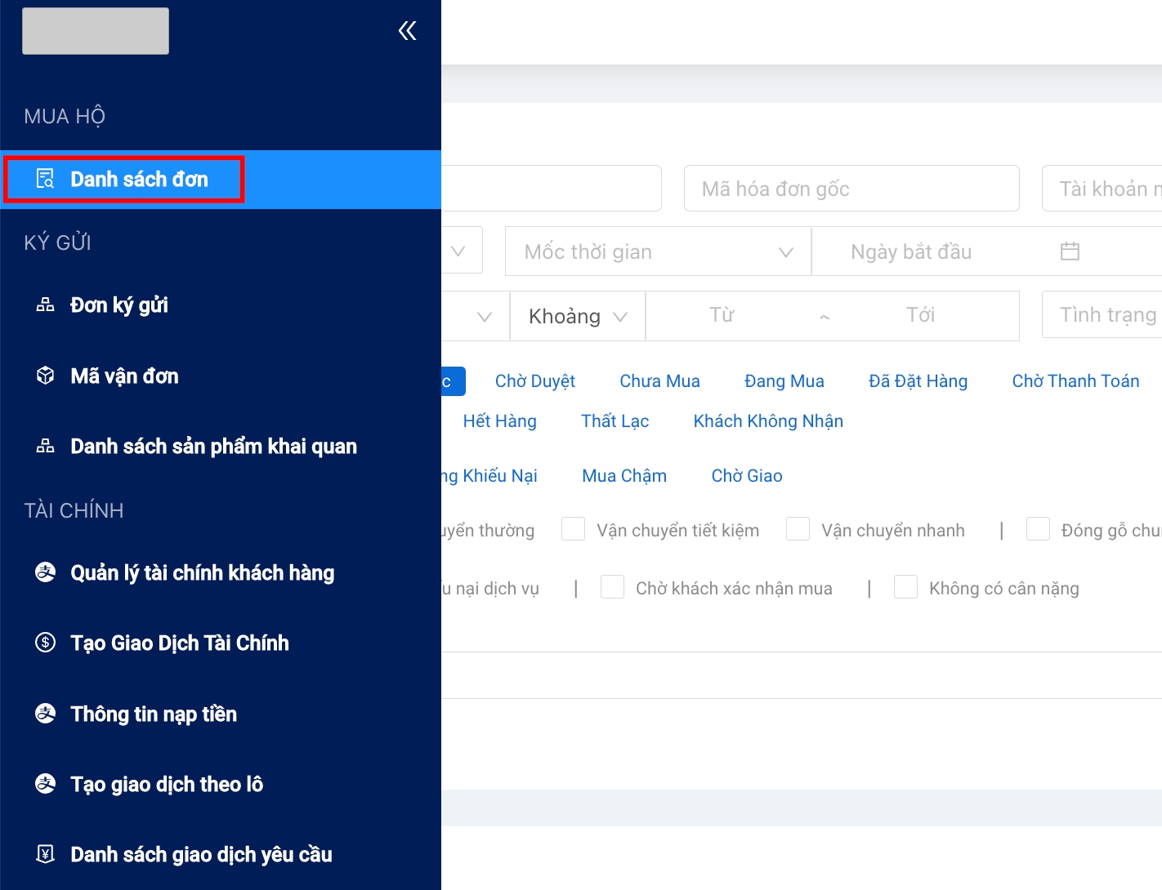
Task: Go to Danh sách sản phẩm khai quan
Action: point(213,446)
